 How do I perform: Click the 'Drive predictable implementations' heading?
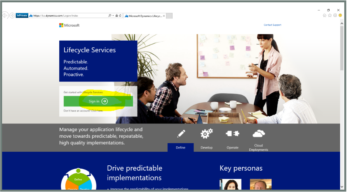135,173
